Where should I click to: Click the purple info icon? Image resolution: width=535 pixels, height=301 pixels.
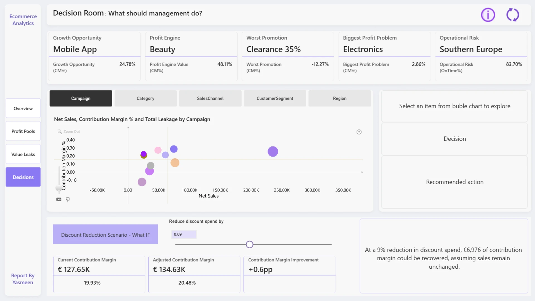point(488,15)
